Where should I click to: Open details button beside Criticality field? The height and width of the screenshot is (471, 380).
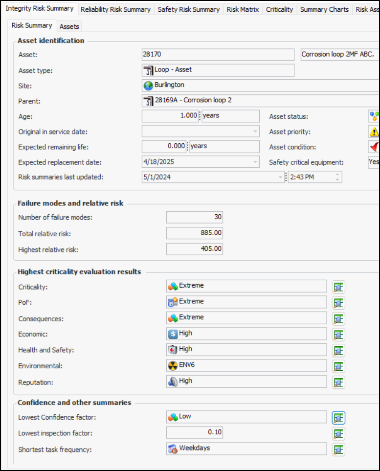(338, 287)
